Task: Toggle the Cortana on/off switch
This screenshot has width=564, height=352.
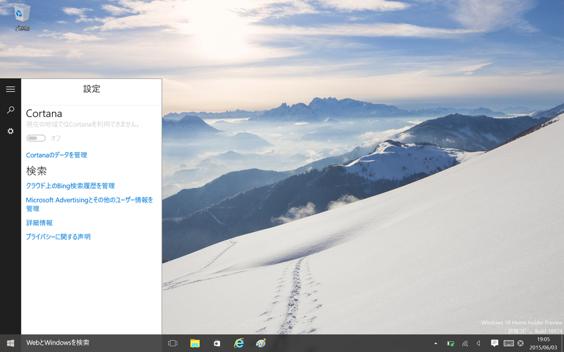Action: point(36,138)
